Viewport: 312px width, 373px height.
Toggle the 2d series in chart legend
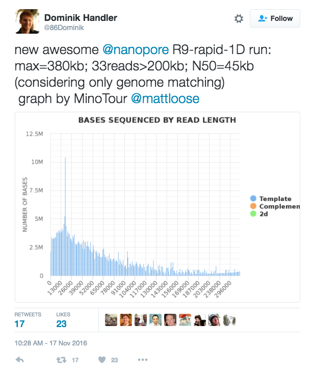264,214
